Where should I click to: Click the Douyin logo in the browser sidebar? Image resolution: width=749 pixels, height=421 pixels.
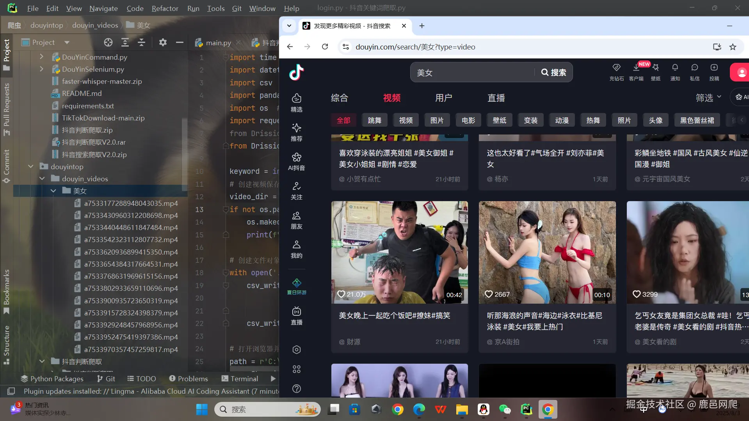[297, 72]
